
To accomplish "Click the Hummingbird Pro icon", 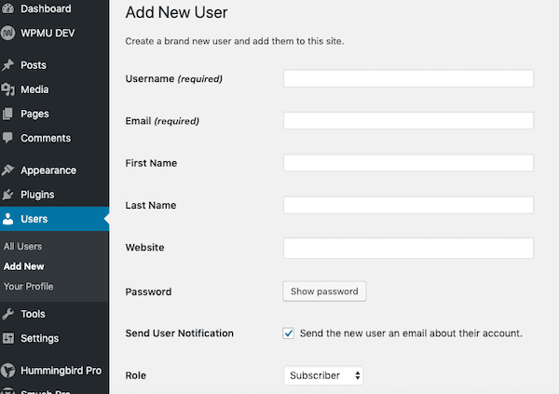I will point(8,370).
